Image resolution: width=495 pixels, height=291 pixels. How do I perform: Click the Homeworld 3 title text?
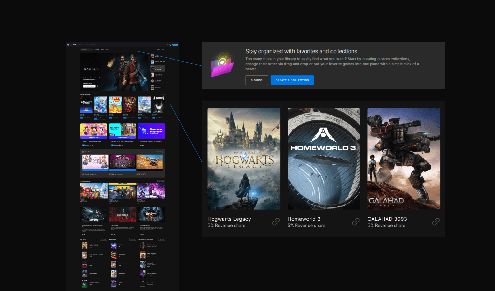(x=304, y=219)
